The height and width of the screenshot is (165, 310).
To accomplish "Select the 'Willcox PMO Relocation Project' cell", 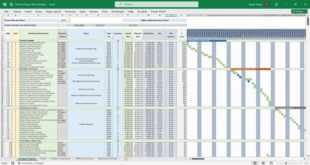I will tap(155, 20).
